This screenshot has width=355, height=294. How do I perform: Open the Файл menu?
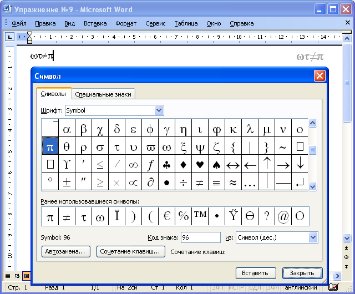19,23
